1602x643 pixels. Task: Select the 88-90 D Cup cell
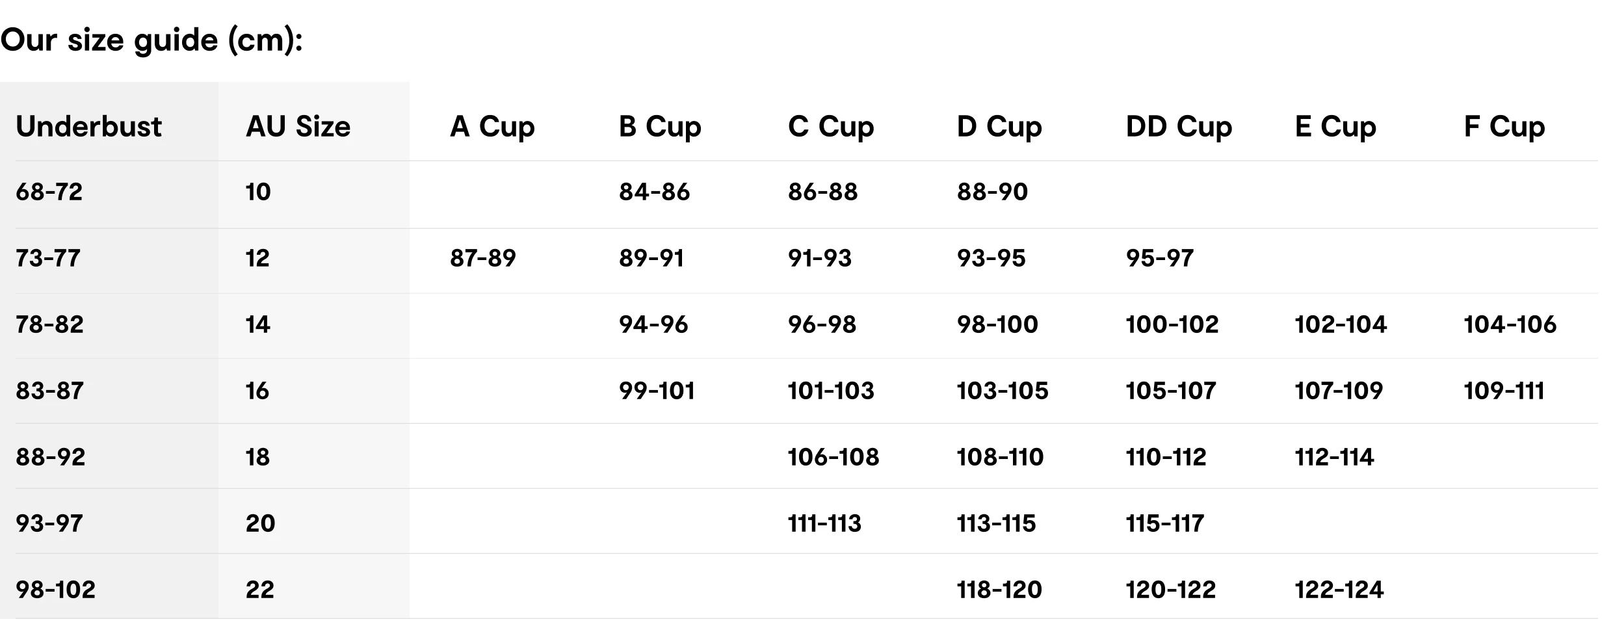pos(992,192)
